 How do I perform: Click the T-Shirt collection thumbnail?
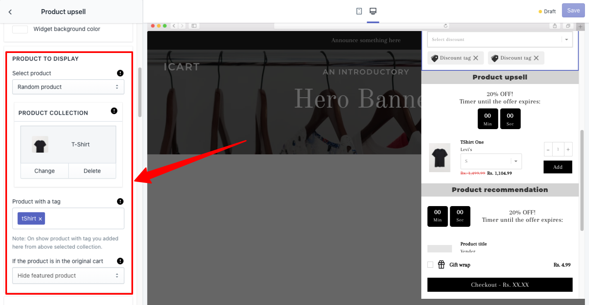coord(40,144)
